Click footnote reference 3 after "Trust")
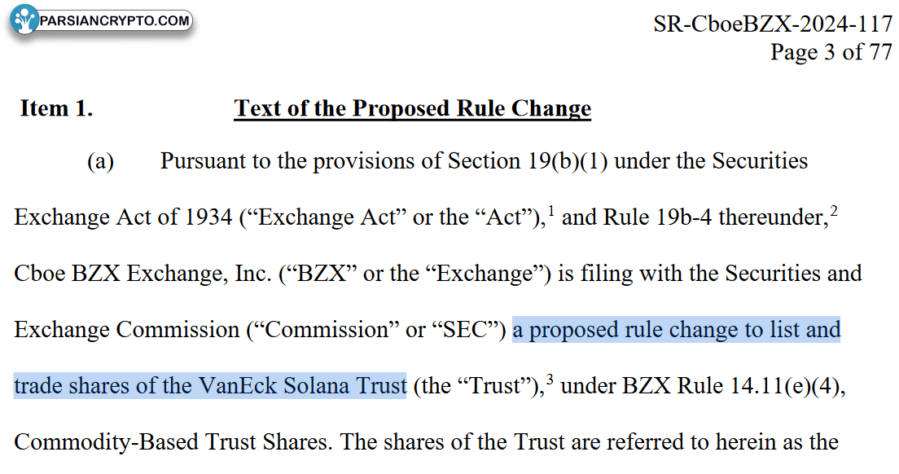899x474 pixels. [x=550, y=380]
